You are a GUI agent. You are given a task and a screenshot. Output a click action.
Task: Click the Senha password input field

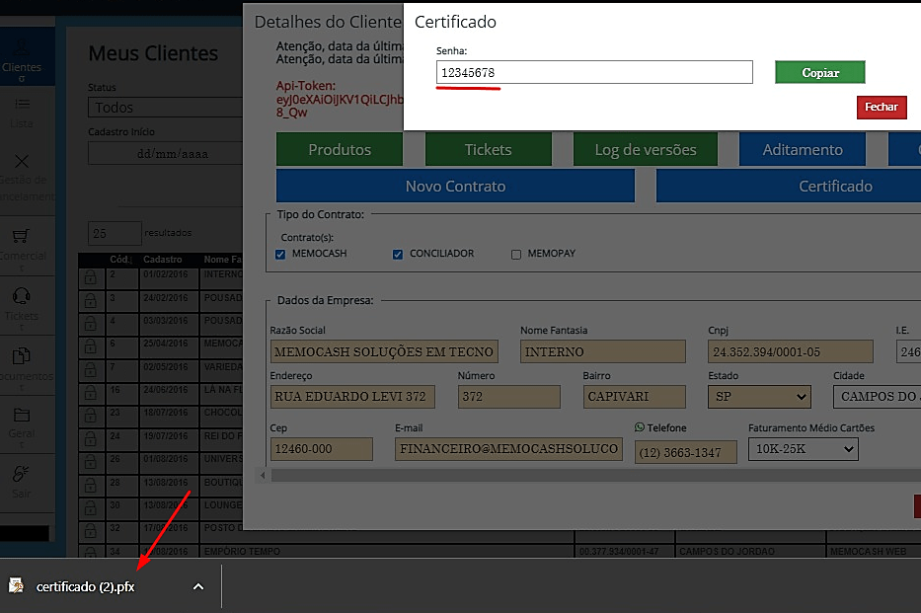pyautogui.click(x=594, y=73)
